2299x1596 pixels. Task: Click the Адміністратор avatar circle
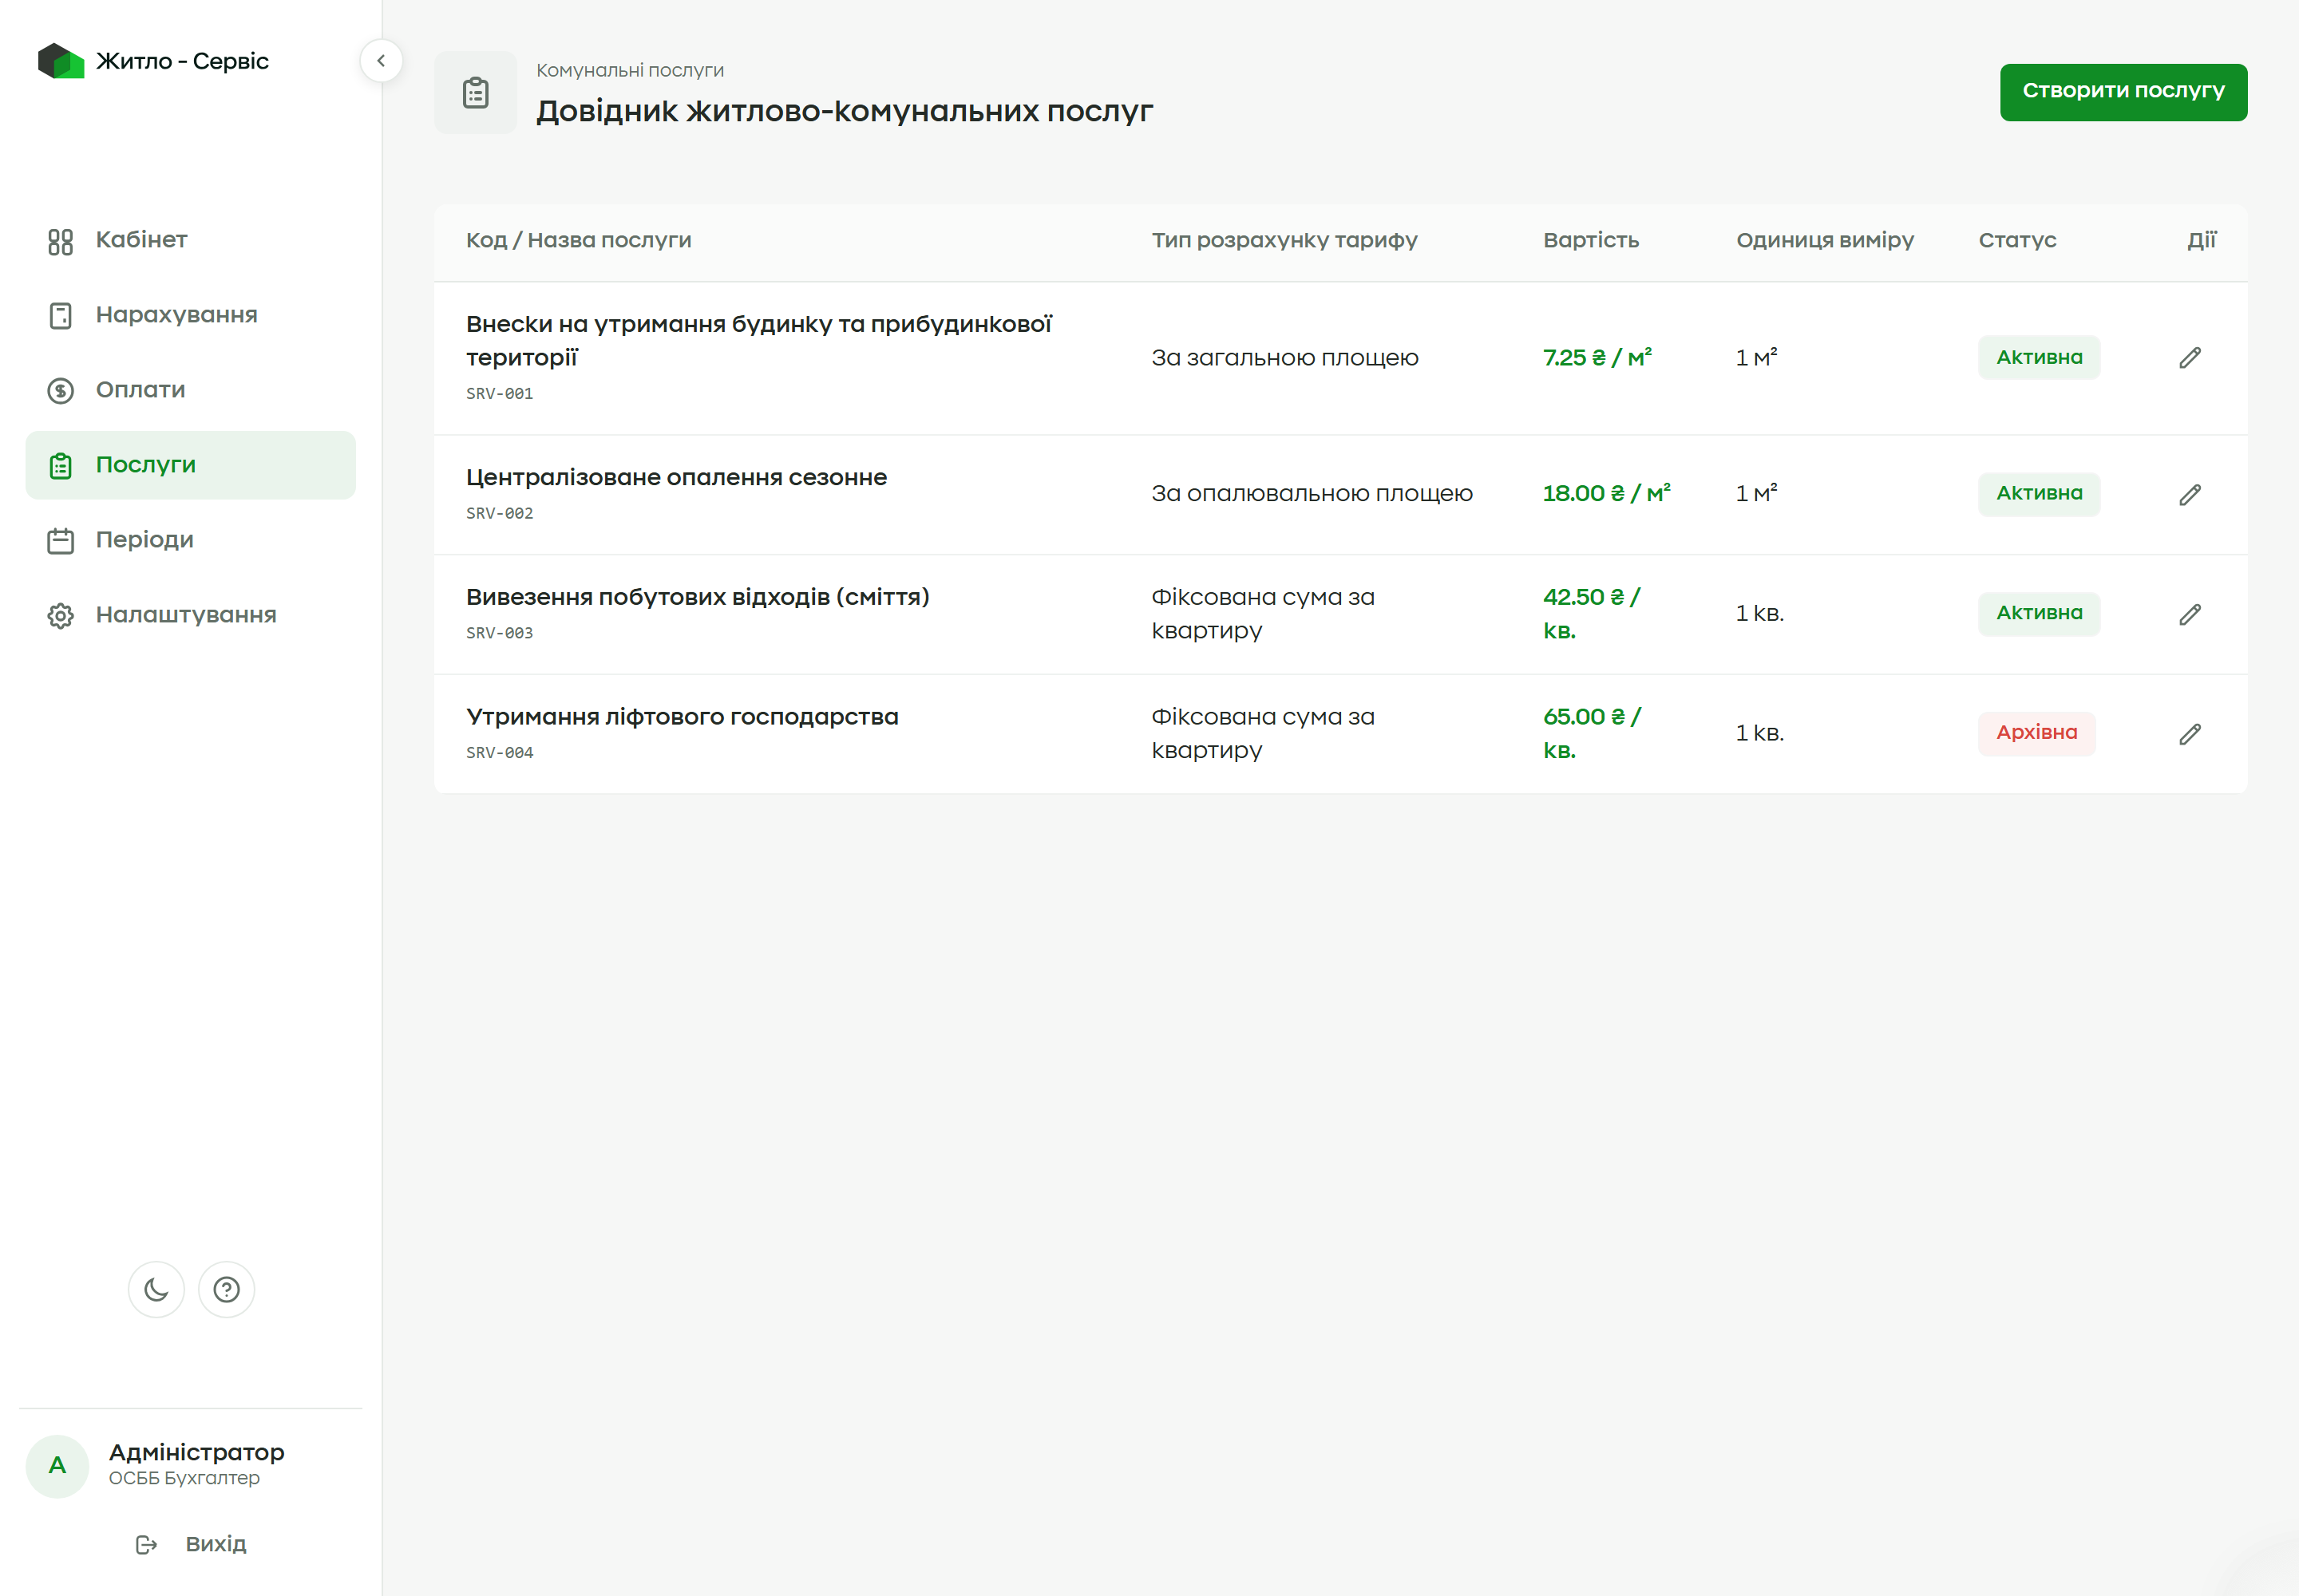[57, 1466]
